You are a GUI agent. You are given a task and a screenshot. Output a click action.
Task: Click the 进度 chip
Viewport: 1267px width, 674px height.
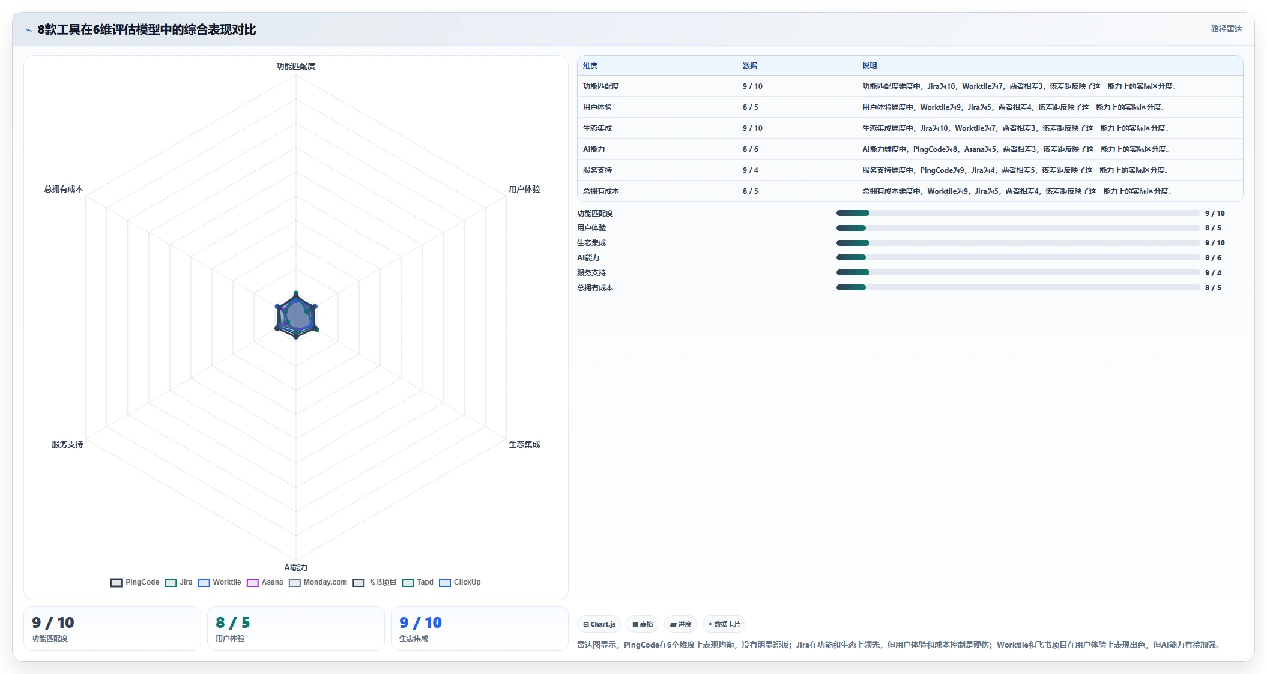[680, 624]
